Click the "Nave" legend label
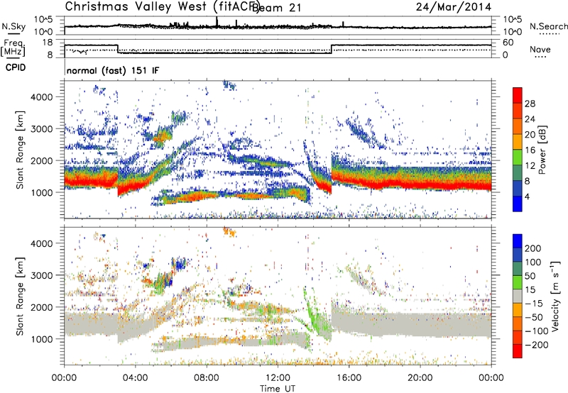Image resolution: width=568 pixels, height=393 pixels. click(540, 49)
